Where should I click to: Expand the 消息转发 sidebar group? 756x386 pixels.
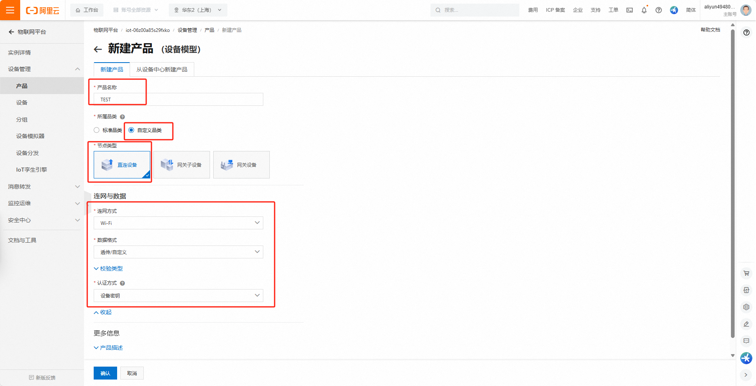point(42,187)
